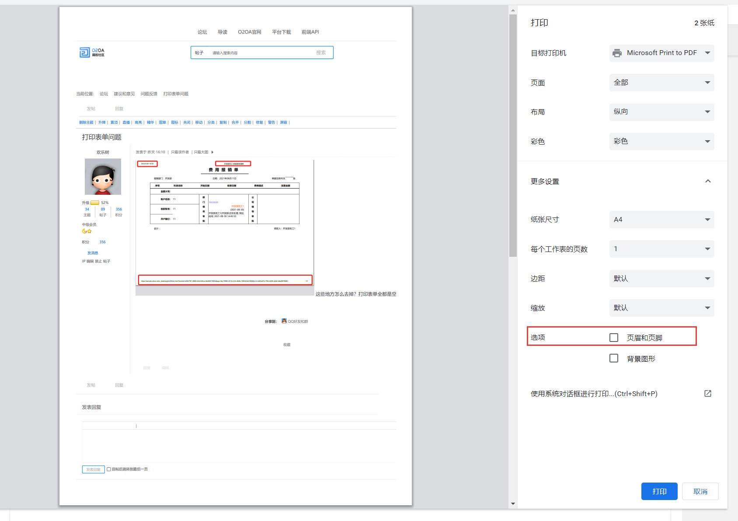Click the 移动 moderation link
This screenshot has height=521, width=738.
199,122
